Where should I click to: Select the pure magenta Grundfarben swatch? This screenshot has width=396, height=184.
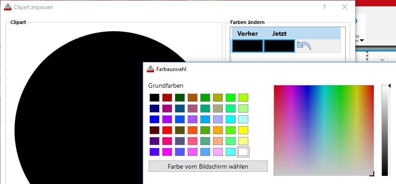click(167, 152)
